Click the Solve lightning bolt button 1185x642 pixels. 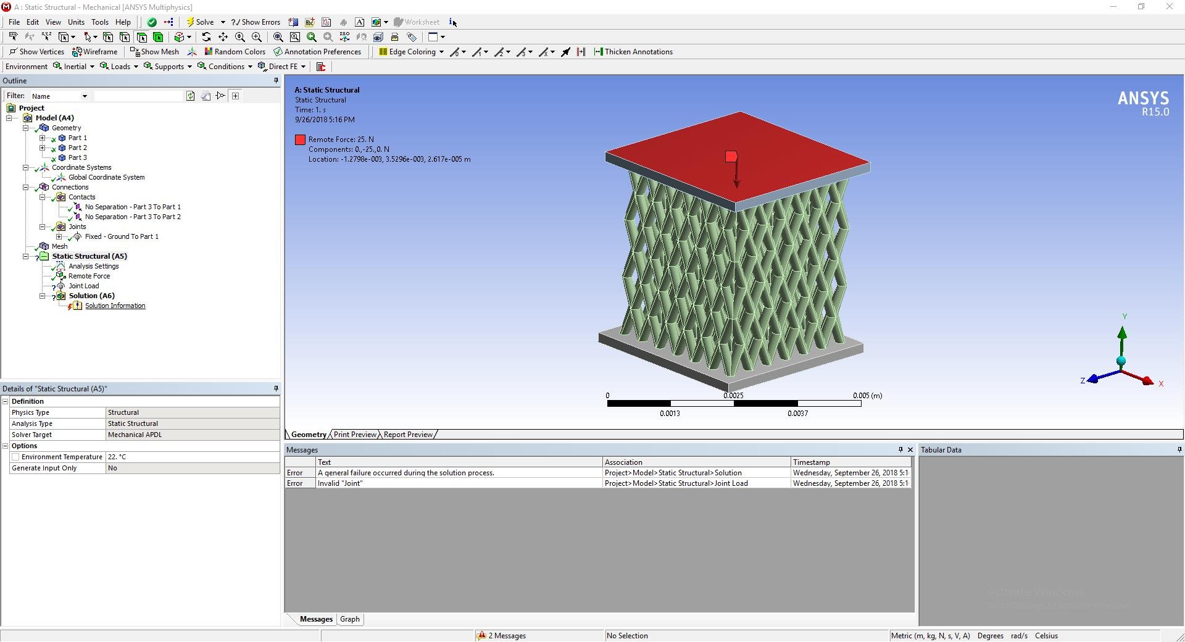pos(201,22)
